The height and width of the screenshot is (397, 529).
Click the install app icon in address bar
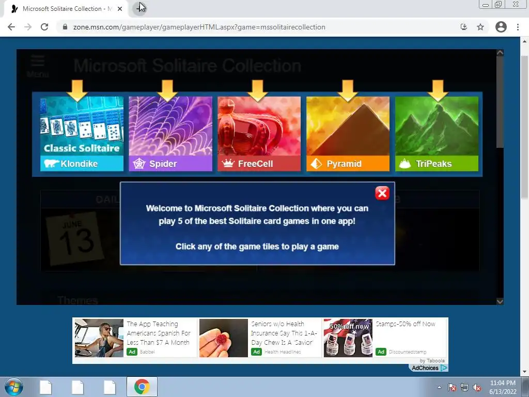pos(464,27)
